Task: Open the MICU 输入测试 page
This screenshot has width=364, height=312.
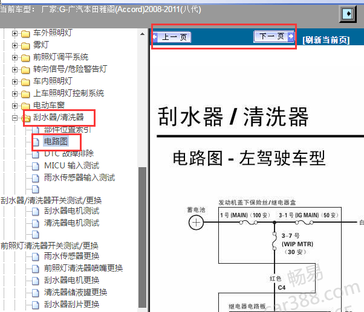Action: coord(72,165)
